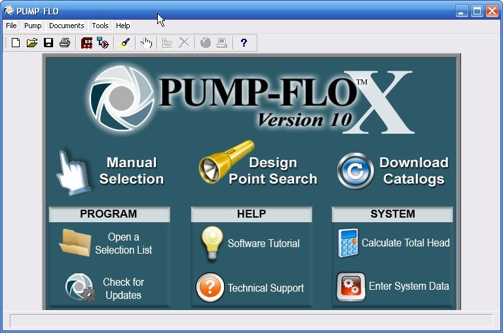This screenshot has height=333, width=503.
Task: Click the Check for Updates text
Action: [x=124, y=288]
